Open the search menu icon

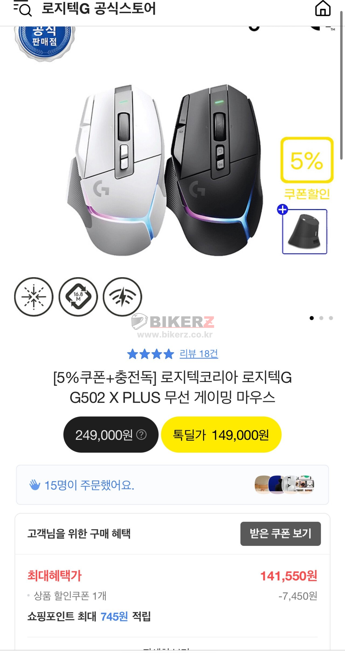23,8
